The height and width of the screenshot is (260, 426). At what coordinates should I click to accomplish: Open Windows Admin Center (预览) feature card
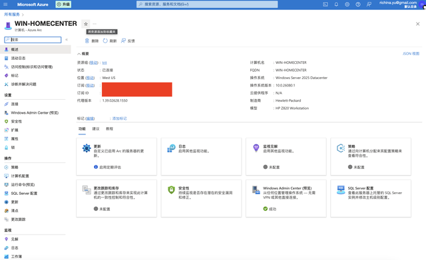tap(286, 198)
